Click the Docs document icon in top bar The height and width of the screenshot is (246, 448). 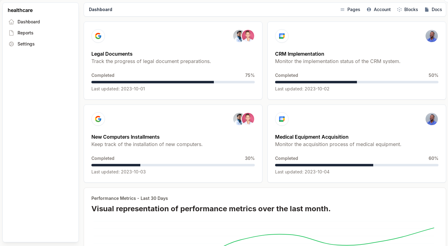(x=427, y=10)
